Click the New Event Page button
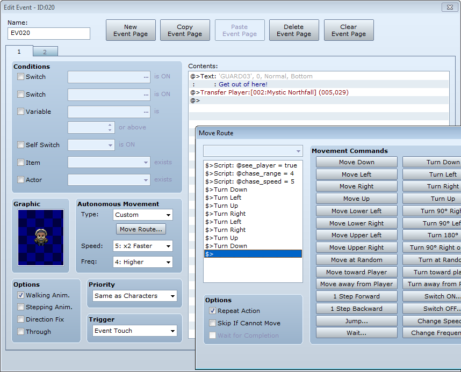 coord(131,30)
